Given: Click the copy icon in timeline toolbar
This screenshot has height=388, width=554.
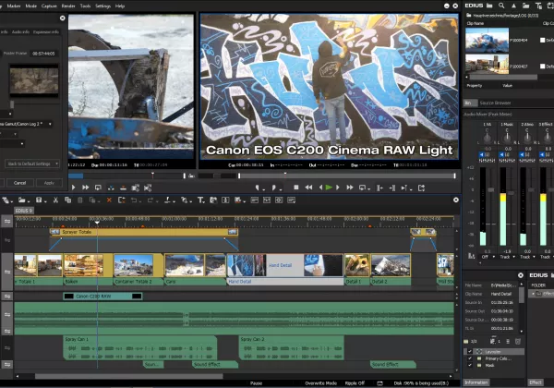Looking at the screenshot, I should [67, 200].
